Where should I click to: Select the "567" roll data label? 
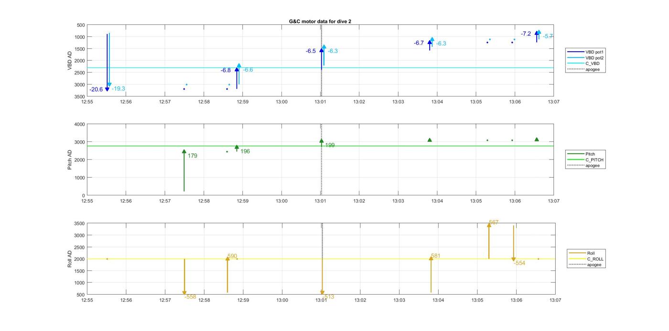click(x=494, y=223)
